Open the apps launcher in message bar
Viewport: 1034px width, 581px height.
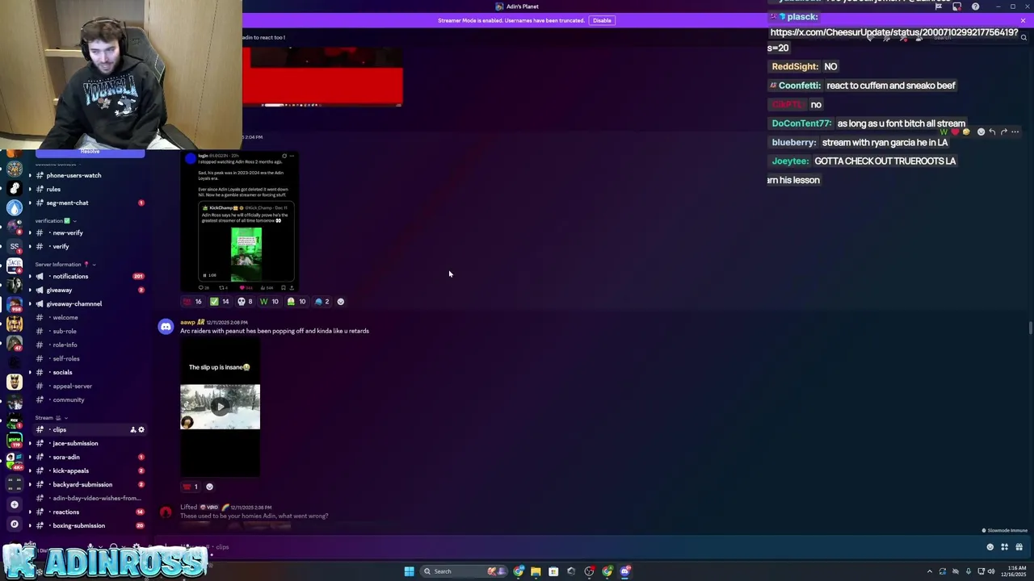[1005, 547]
